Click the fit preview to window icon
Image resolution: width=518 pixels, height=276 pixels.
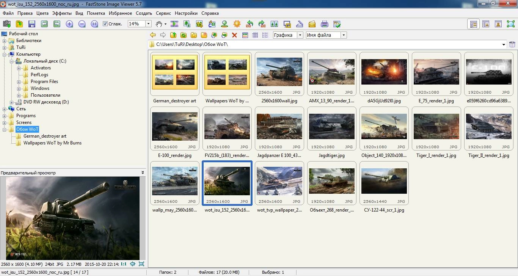[133, 264]
